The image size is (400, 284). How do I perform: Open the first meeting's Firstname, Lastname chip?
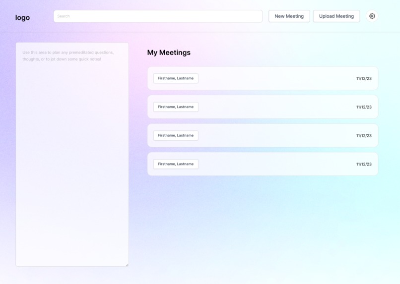pos(176,78)
